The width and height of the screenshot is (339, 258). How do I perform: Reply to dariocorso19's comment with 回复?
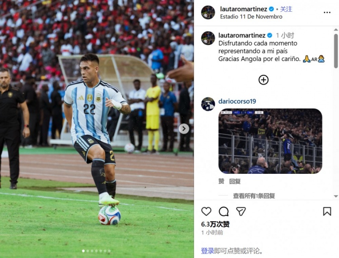point(235,181)
